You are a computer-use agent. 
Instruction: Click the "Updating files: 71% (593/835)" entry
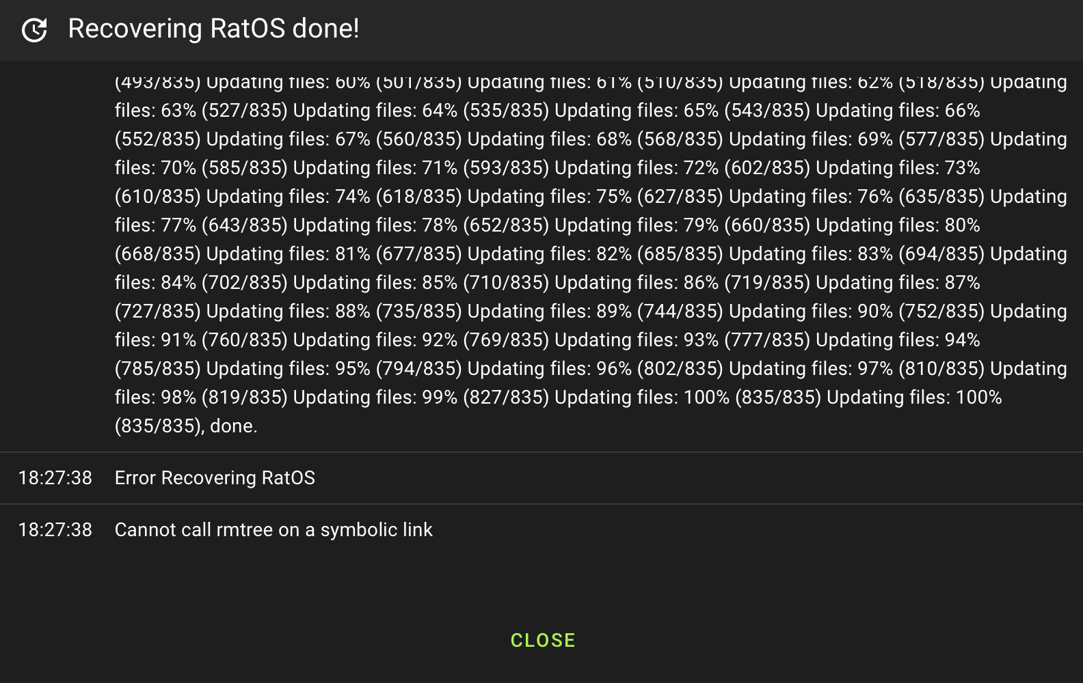pos(421,167)
